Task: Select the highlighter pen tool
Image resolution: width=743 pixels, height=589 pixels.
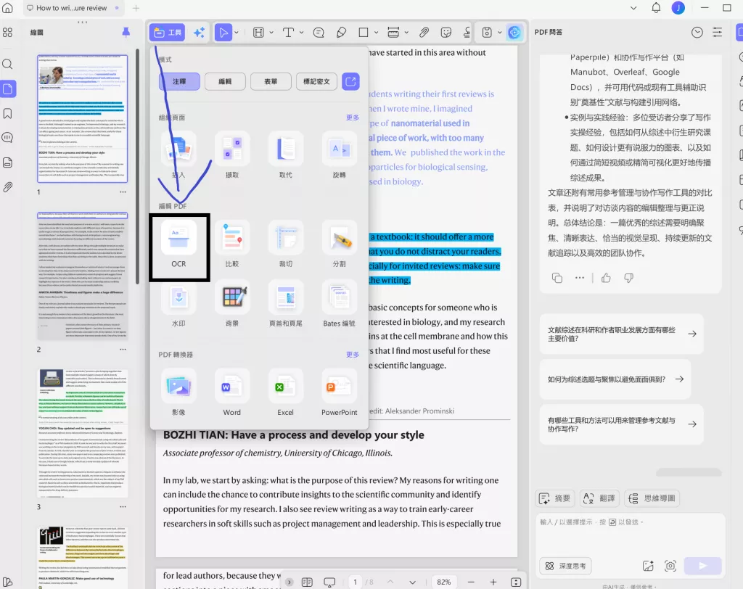Action: (341, 32)
